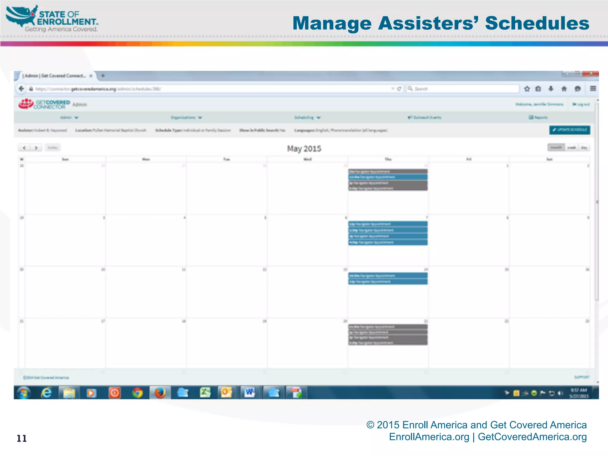Open last blue appointment on May 7

click(x=388, y=242)
